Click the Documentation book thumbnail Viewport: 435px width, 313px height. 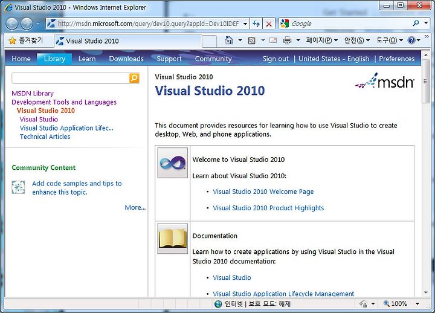(x=173, y=239)
